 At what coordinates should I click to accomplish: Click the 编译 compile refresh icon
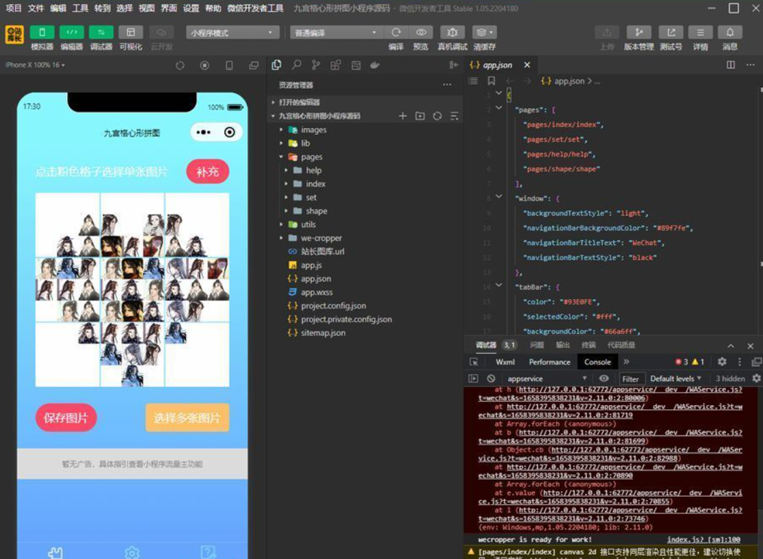click(x=396, y=32)
